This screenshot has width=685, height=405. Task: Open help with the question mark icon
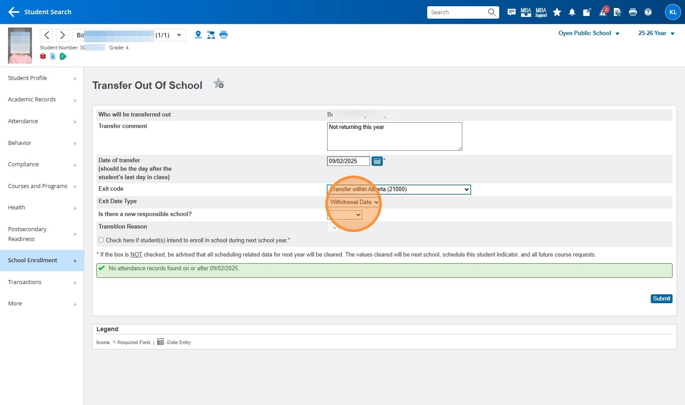(x=648, y=12)
